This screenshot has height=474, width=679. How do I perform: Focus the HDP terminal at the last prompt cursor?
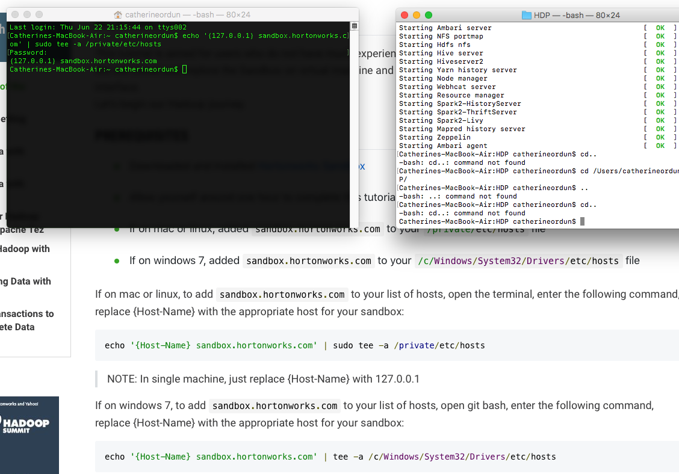click(x=582, y=222)
